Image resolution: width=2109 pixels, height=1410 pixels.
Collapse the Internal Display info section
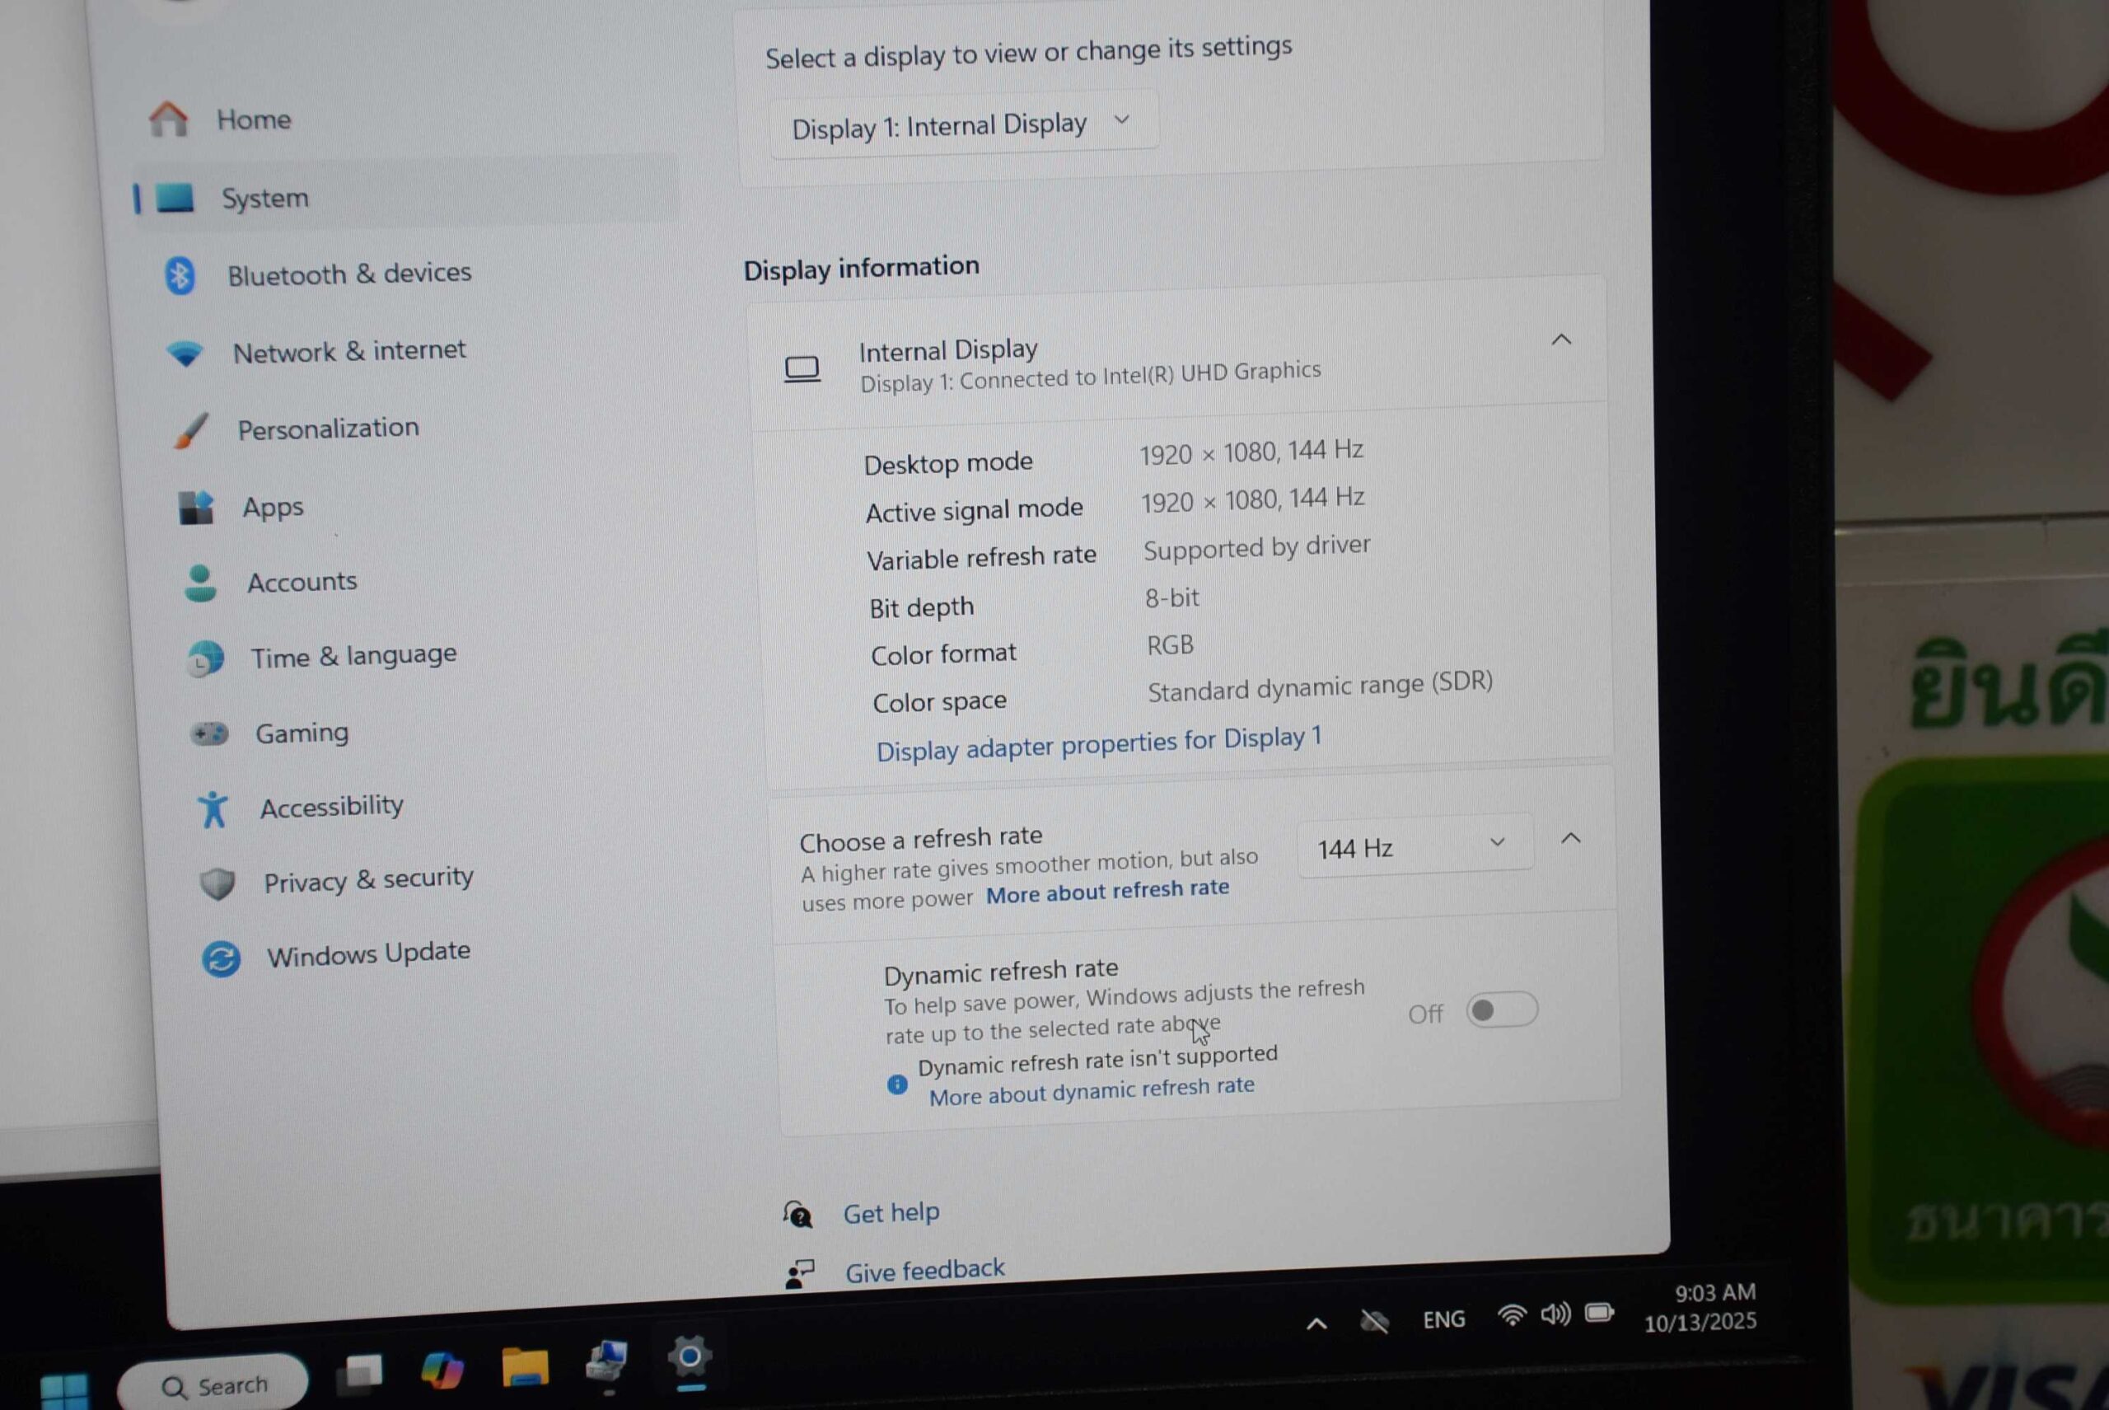click(1560, 340)
